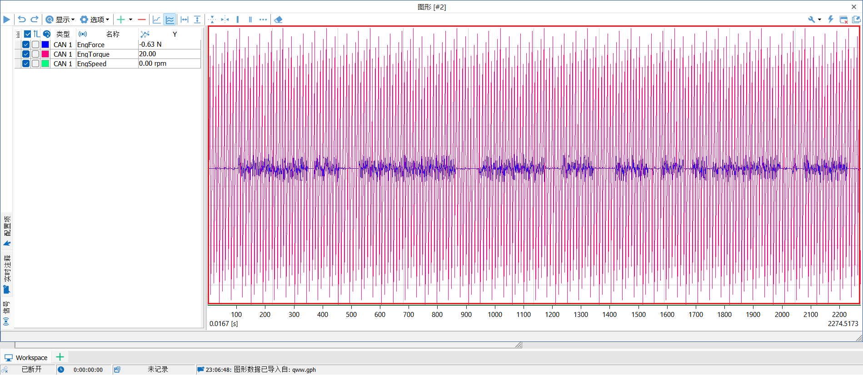The height and width of the screenshot is (375, 863).
Task: Click the redo arrow icon
Action: point(35,19)
